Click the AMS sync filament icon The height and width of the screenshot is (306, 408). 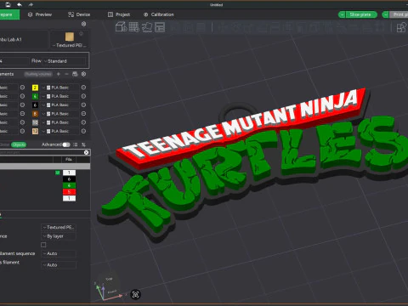75,74
